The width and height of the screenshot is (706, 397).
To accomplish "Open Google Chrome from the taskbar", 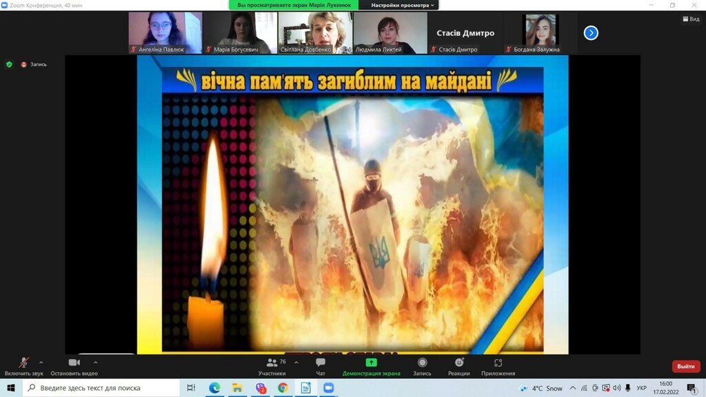I will pos(283,388).
